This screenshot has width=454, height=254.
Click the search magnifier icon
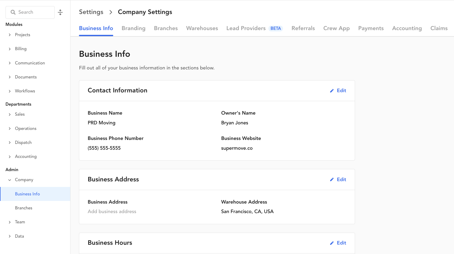coord(13,12)
